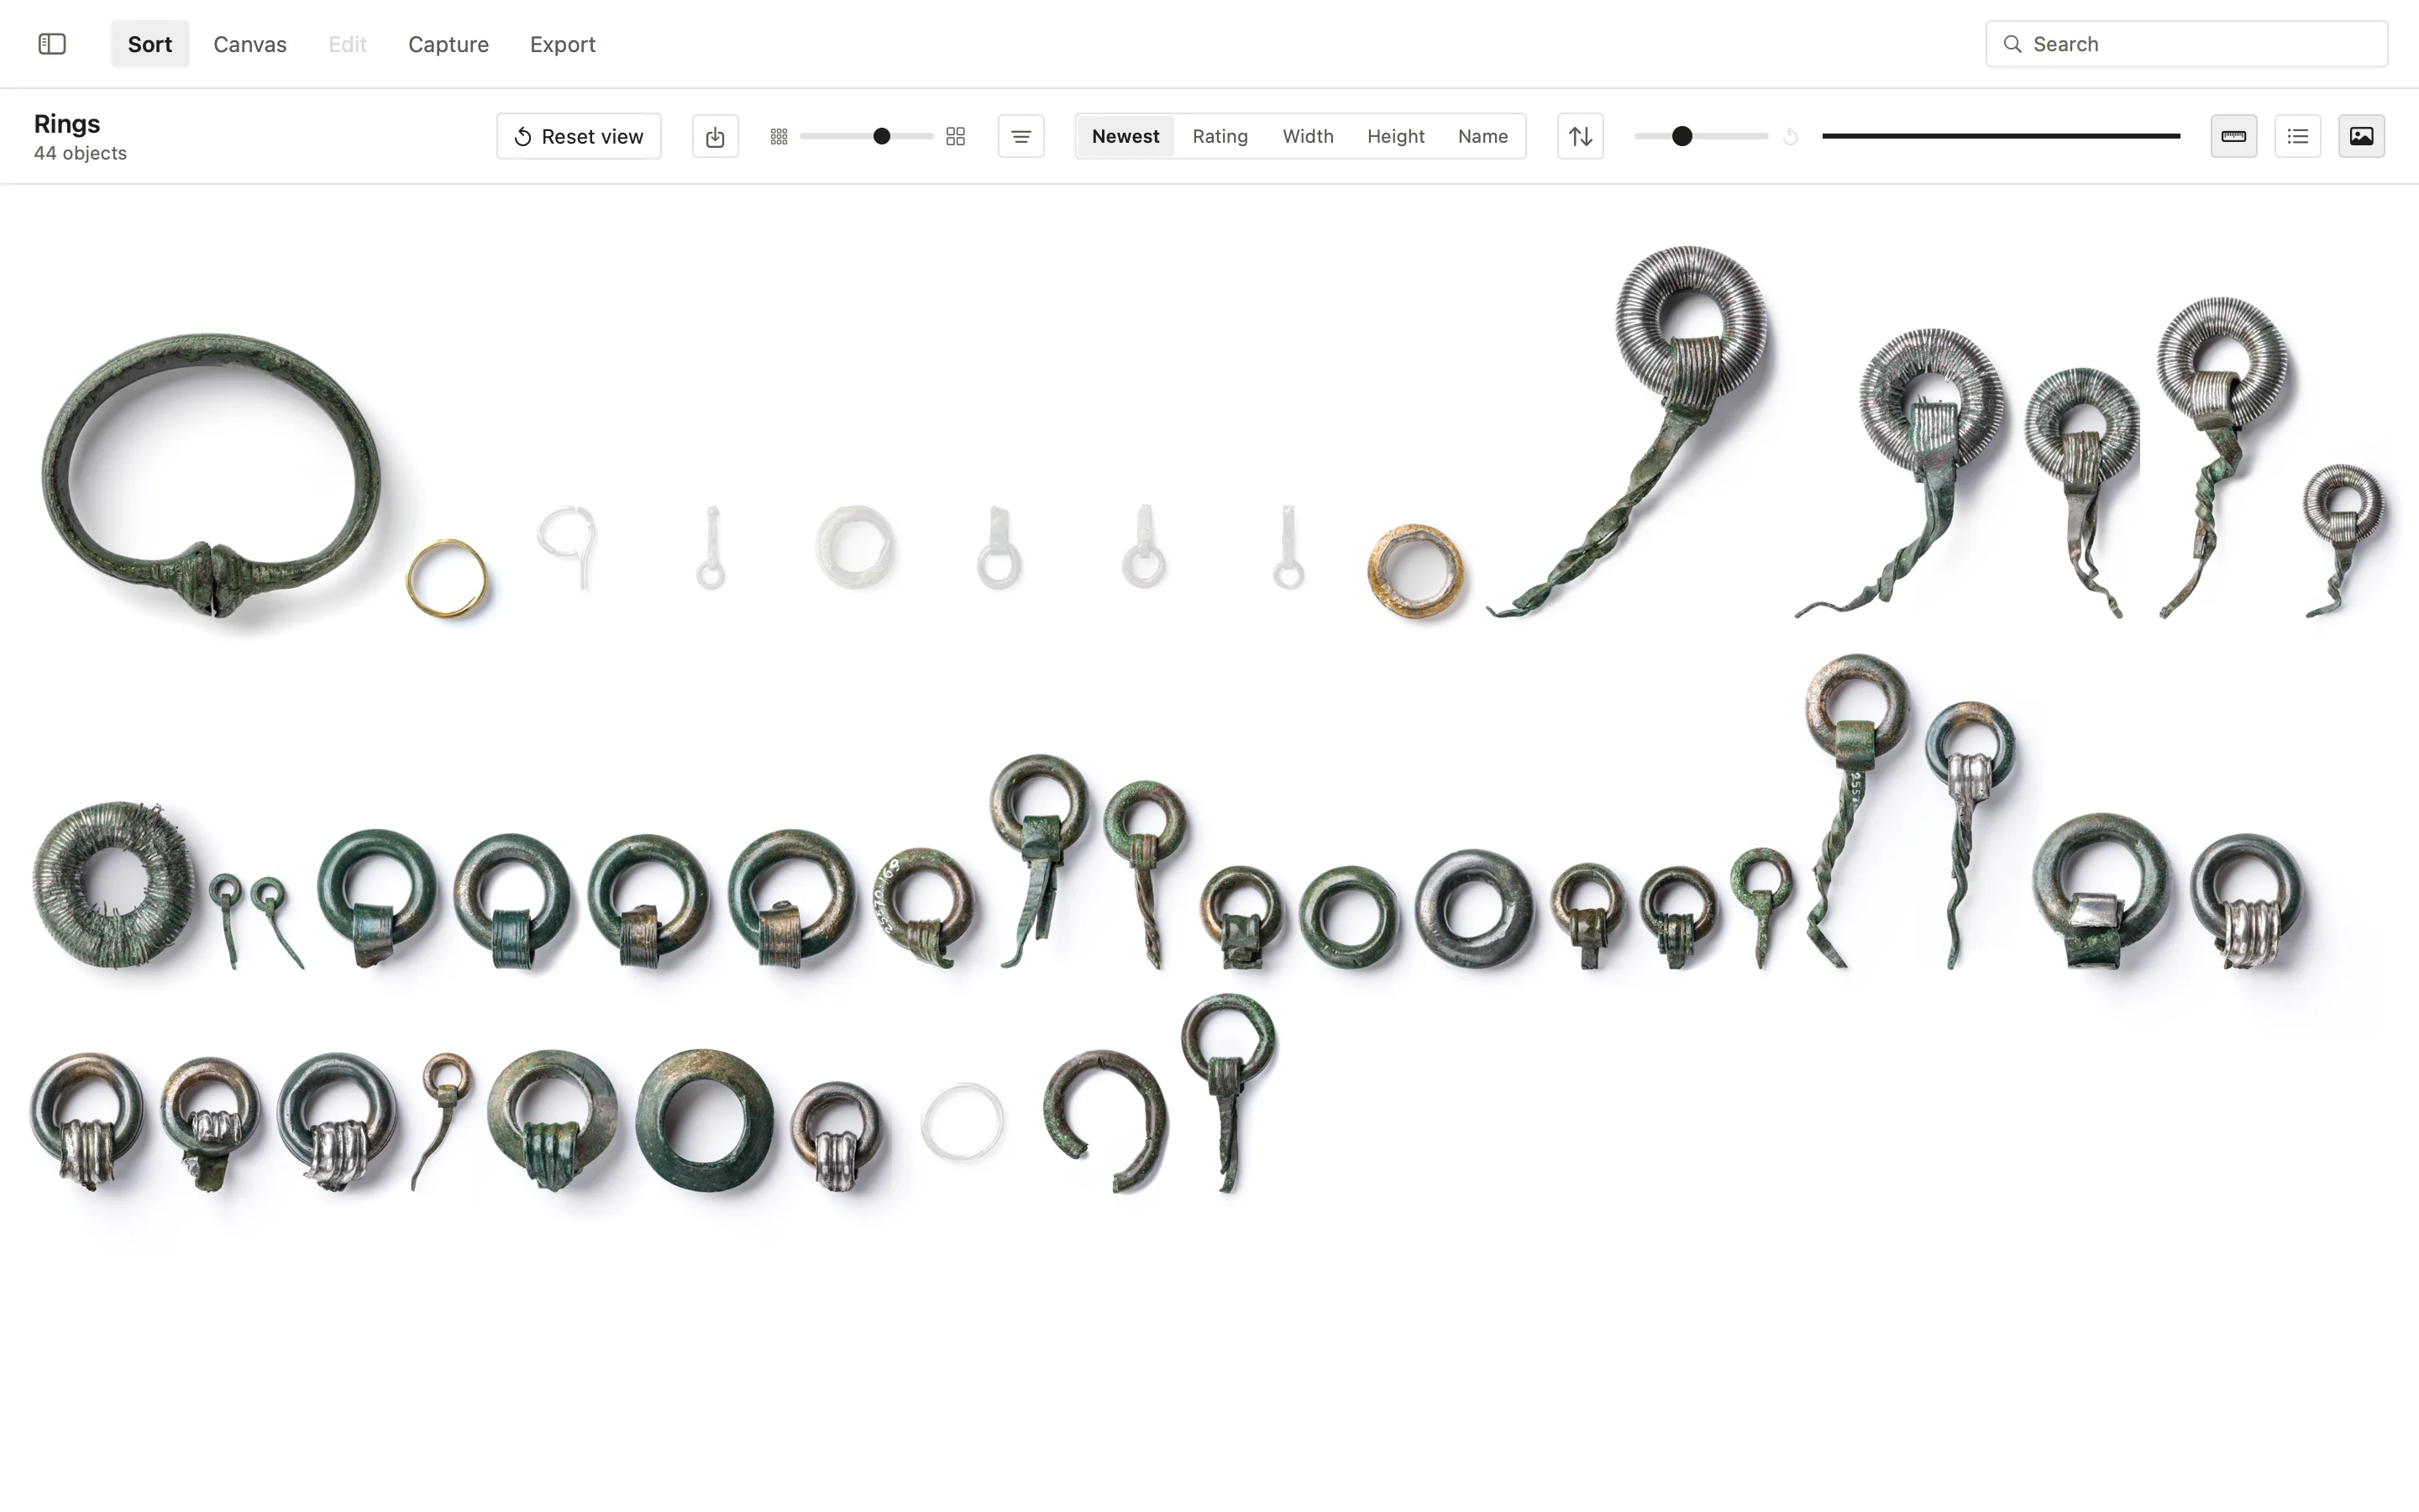Select the thin gold ring thumbnail
Viewport: 2419px width, 1512px height.
click(447, 578)
